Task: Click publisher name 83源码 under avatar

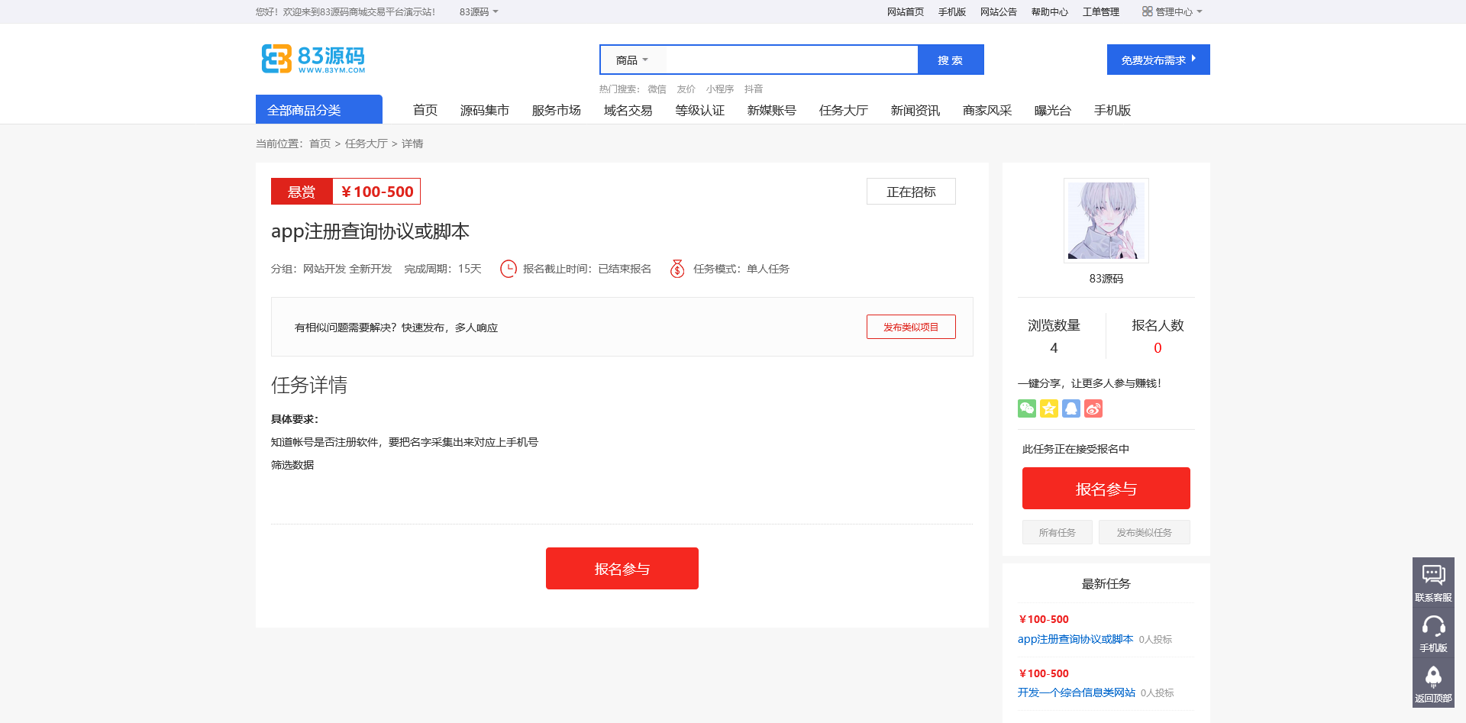Action: 1106,279
